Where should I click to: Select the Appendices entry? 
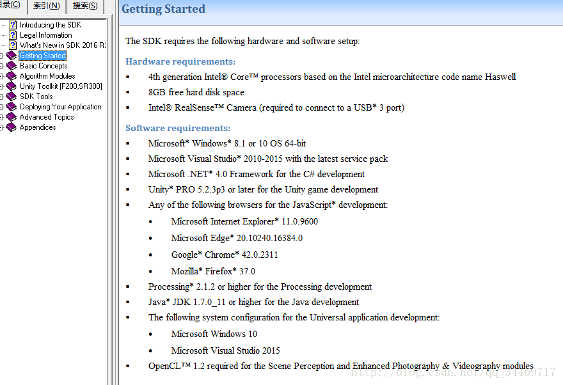point(38,127)
